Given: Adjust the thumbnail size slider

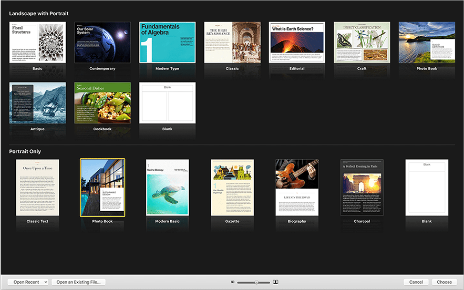Looking at the screenshot, I should [x=256, y=282].
